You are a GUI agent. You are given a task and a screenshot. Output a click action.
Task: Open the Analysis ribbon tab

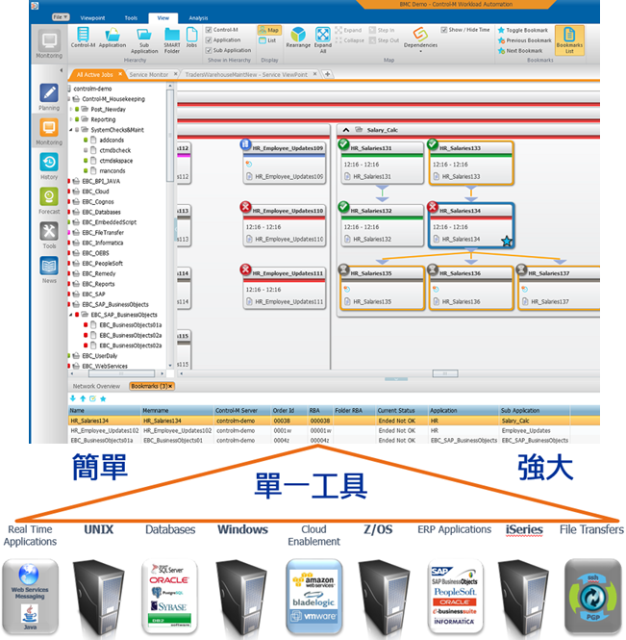198,18
